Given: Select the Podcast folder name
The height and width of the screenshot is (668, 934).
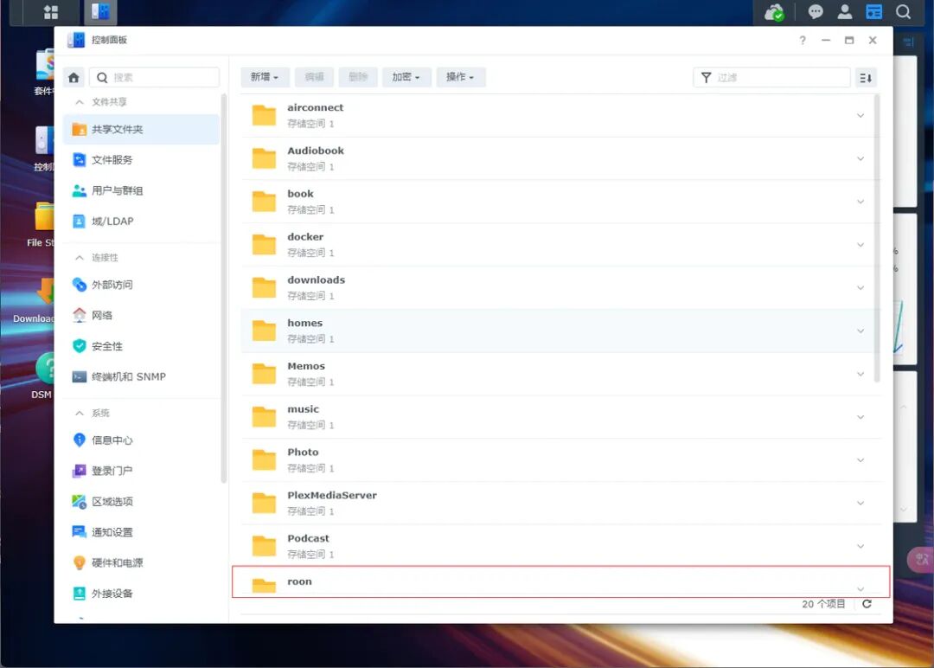Looking at the screenshot, I should coord(308,538).
